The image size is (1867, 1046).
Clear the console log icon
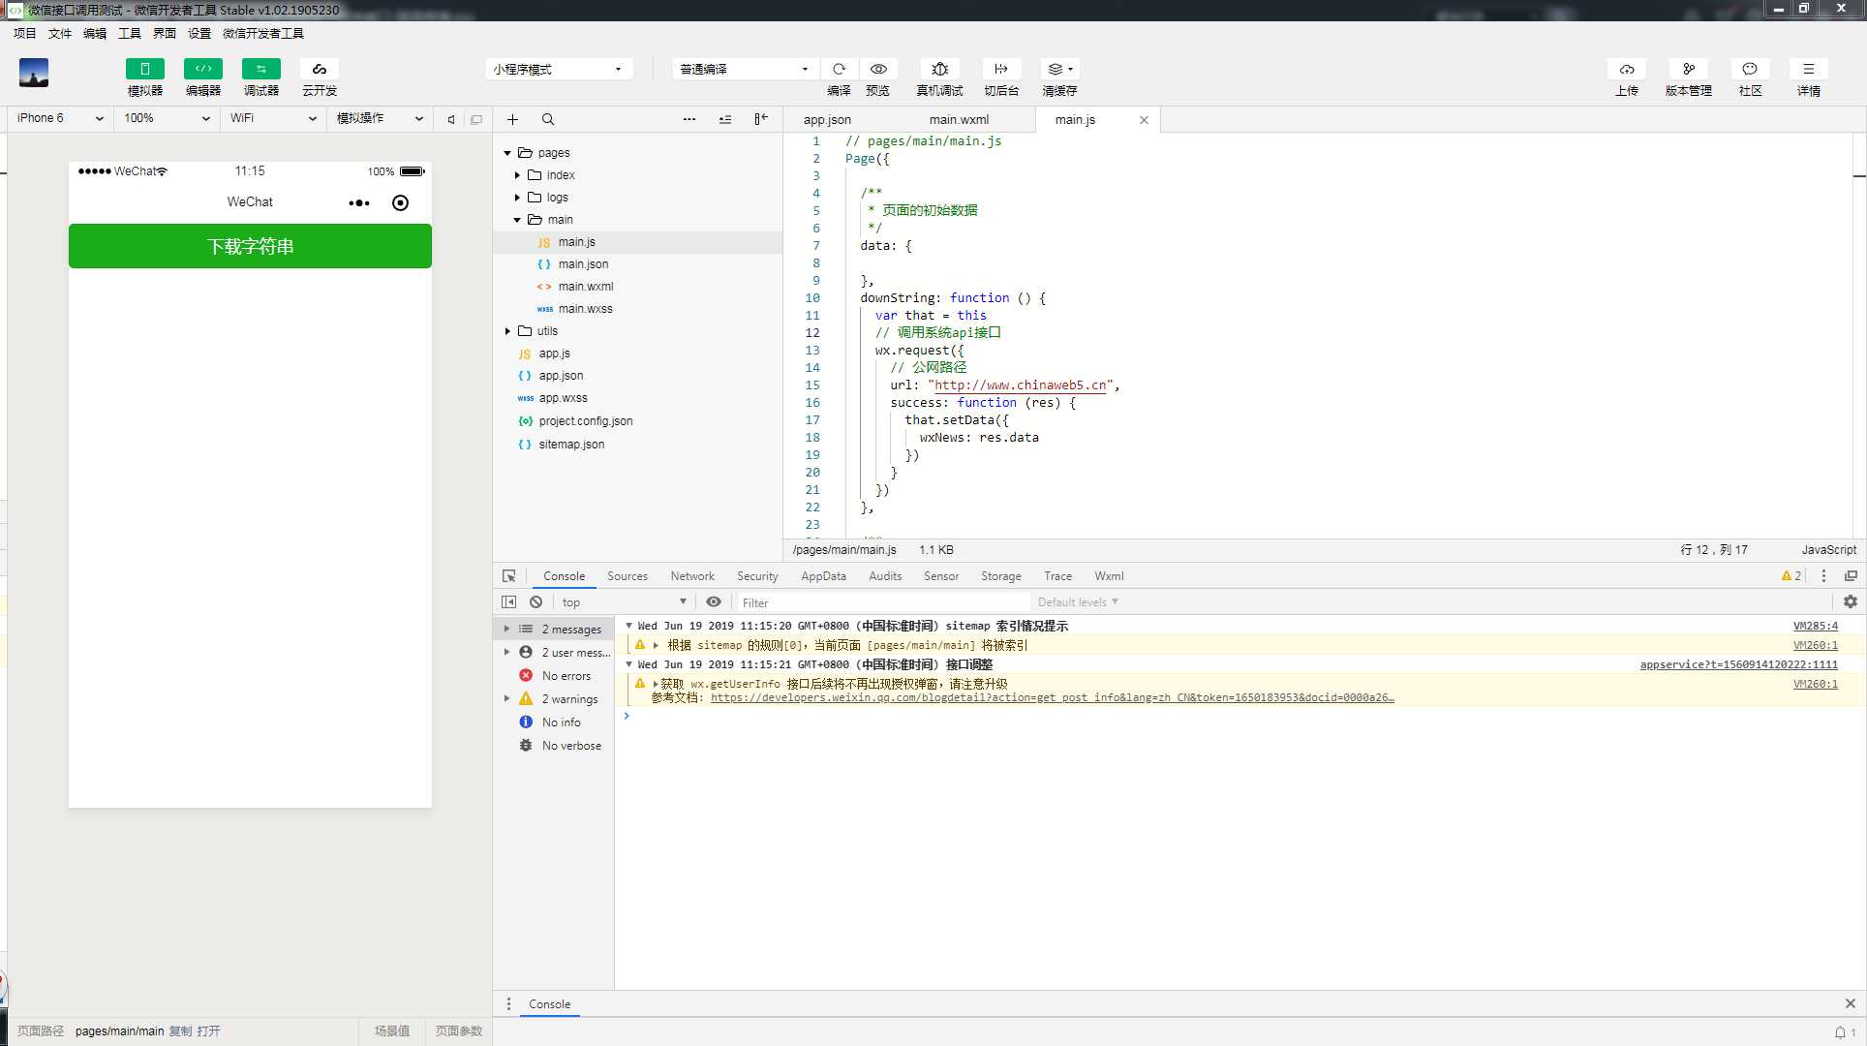(536, 601)
